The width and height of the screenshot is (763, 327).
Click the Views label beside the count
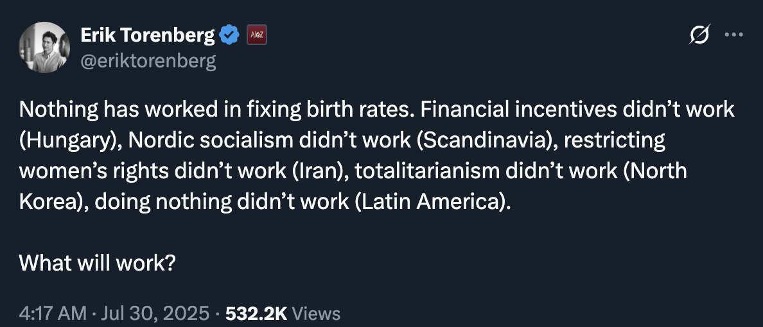tap(316, 314)
